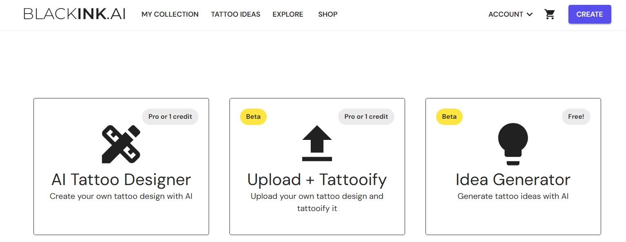Viewport: 626px width, 242px height.
Task: Select the Upload + Tattooify heading
Action: click(x=317, y=179)
